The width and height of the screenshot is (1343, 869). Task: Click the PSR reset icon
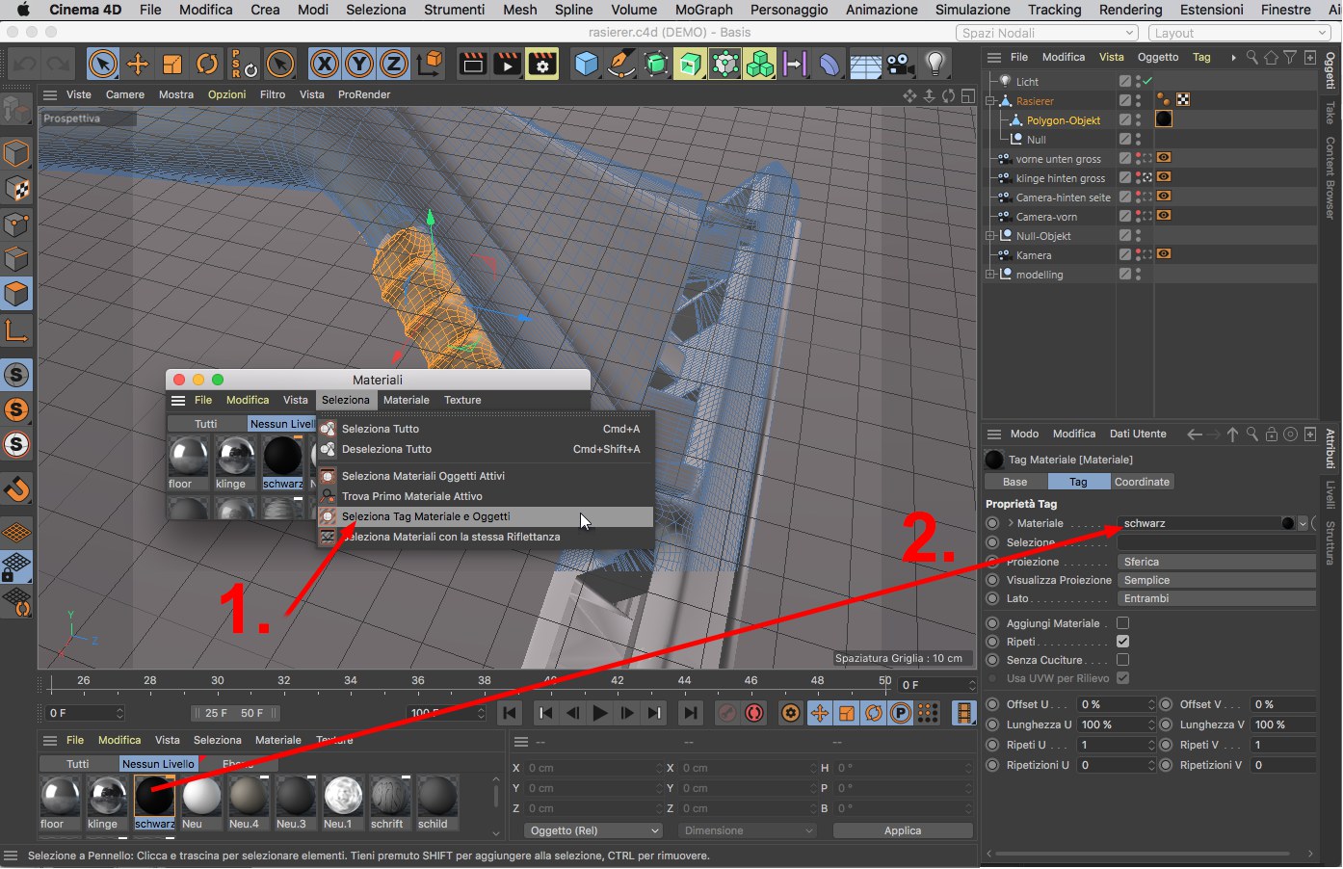[243, 65]
